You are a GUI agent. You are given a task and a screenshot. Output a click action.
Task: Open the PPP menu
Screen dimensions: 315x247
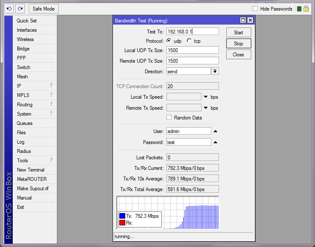34,58
